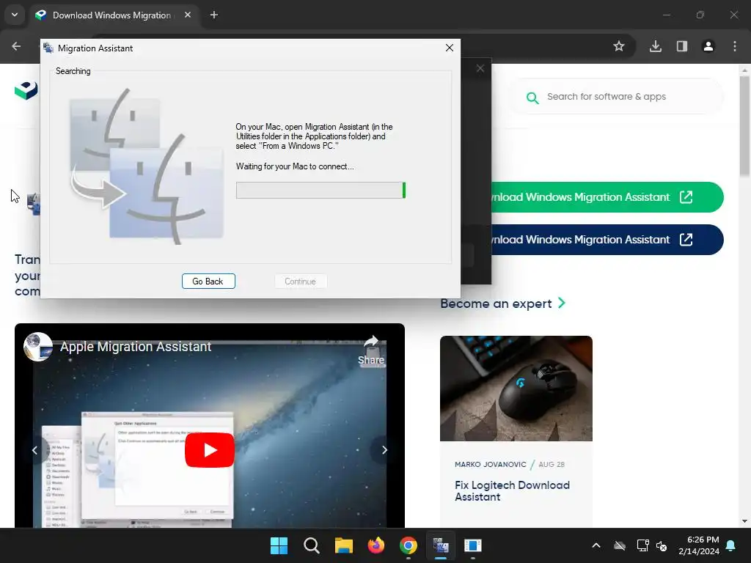
Task: Open a new browser tab
Action: pyautogui.click(x=214, y=15)
